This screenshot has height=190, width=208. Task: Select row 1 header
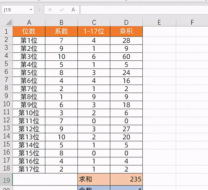pos(6,31)
